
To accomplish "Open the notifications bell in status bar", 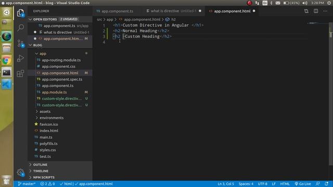I will click(327, 184).
